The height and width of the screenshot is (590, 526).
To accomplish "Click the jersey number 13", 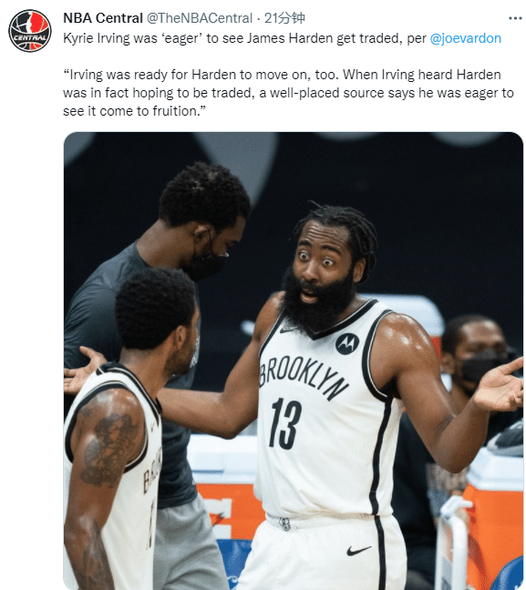I will (285, 423).
